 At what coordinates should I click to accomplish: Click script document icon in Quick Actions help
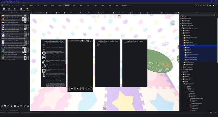click(44, 71)
